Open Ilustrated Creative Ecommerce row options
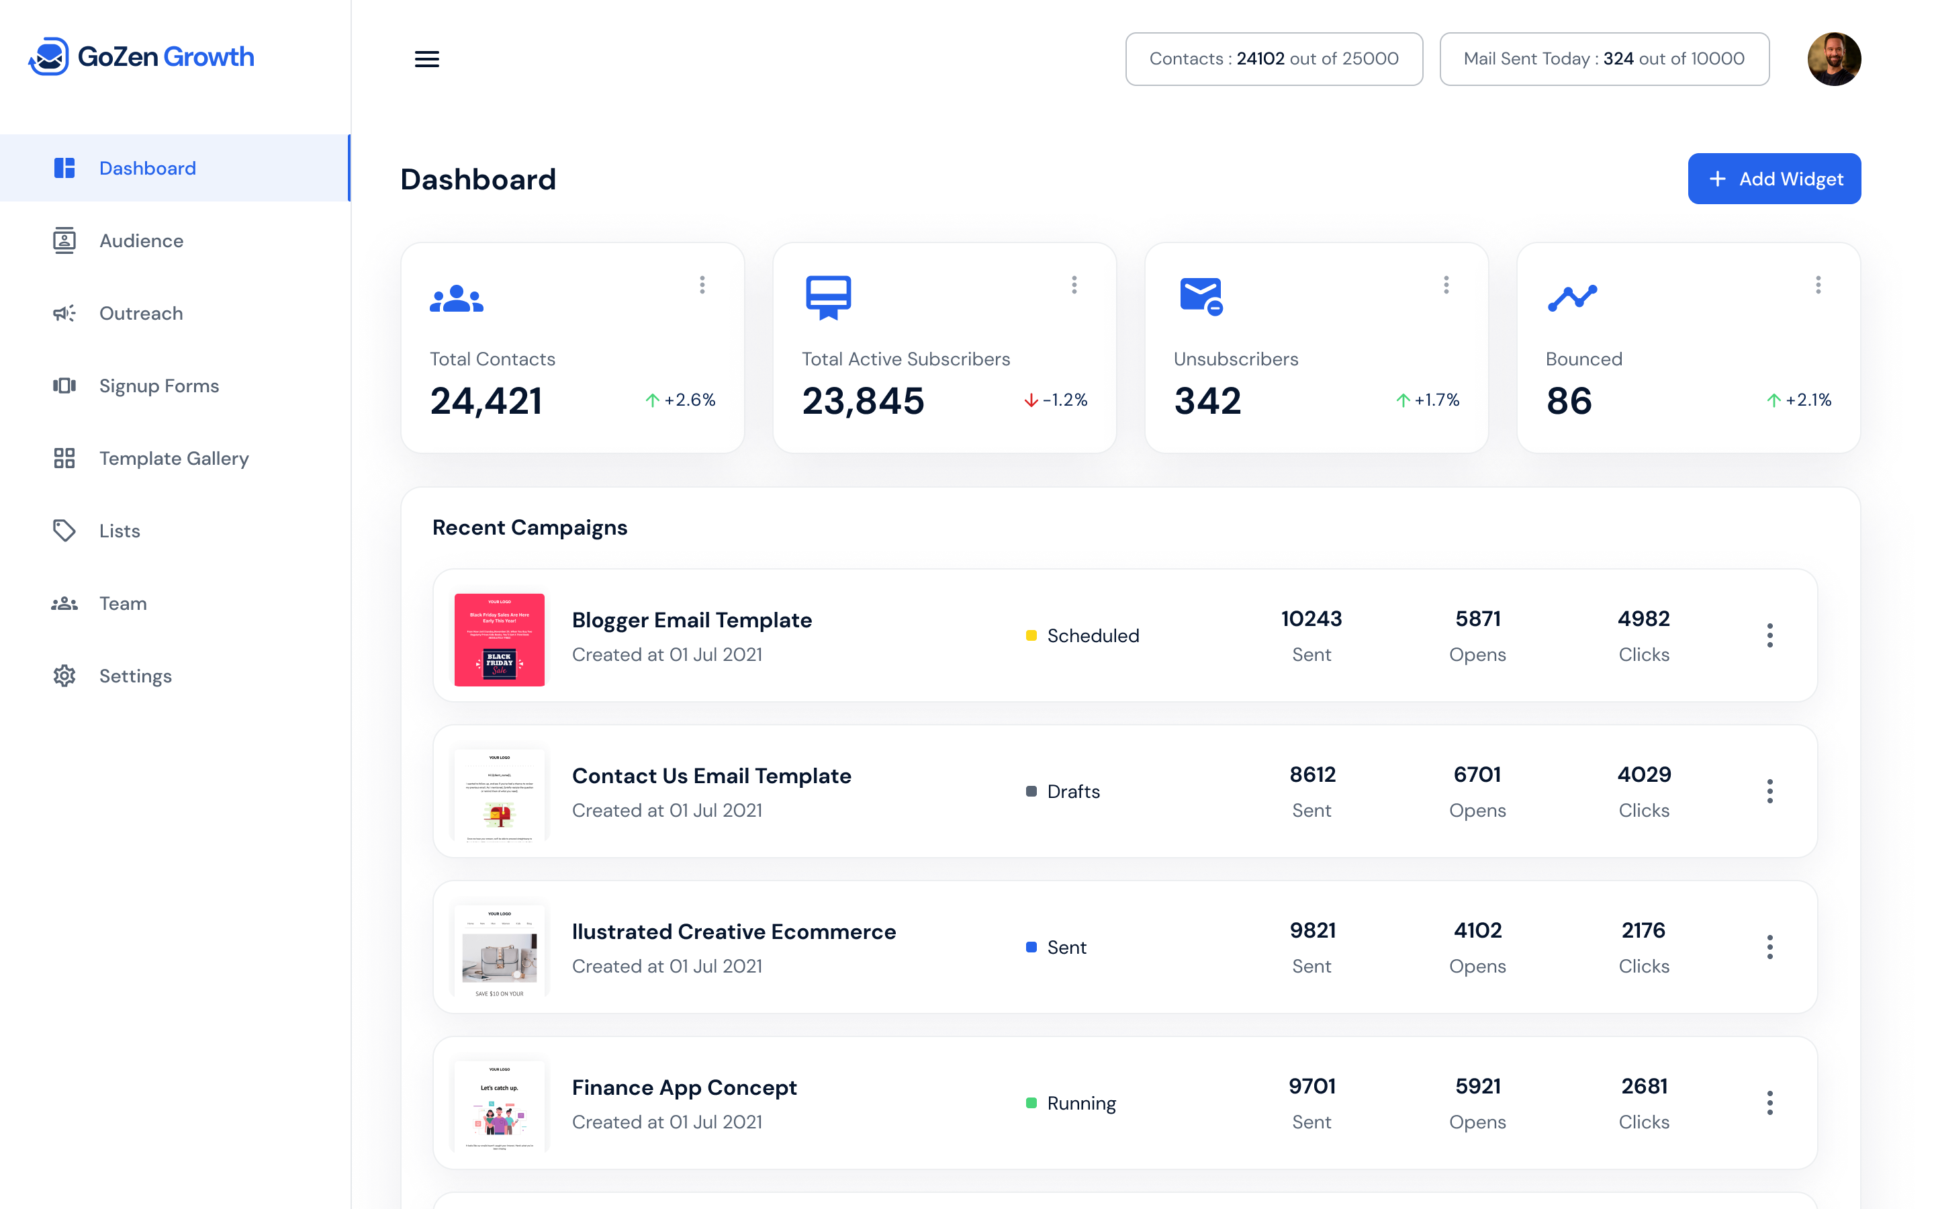The height and width of the screenshot is (1209, 1934). tap(1770, 948)
